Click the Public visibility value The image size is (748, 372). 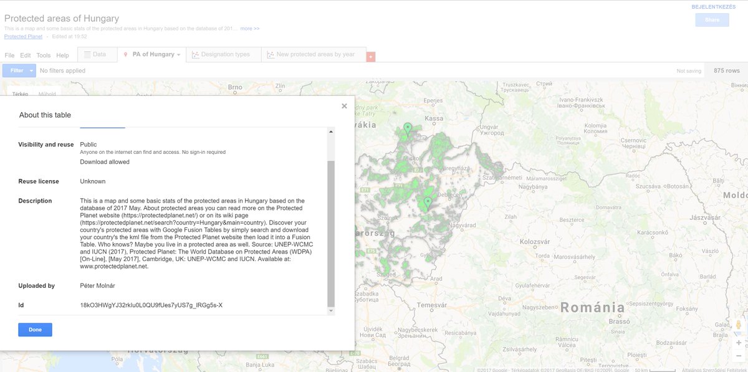pos(89,145)
